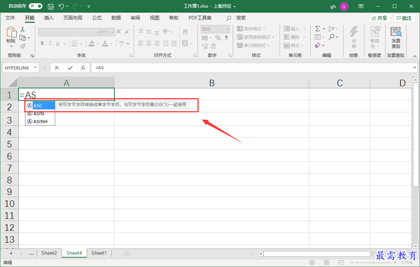Select column B header
This screenshot has width=420, height=267.
pos(212,83)
